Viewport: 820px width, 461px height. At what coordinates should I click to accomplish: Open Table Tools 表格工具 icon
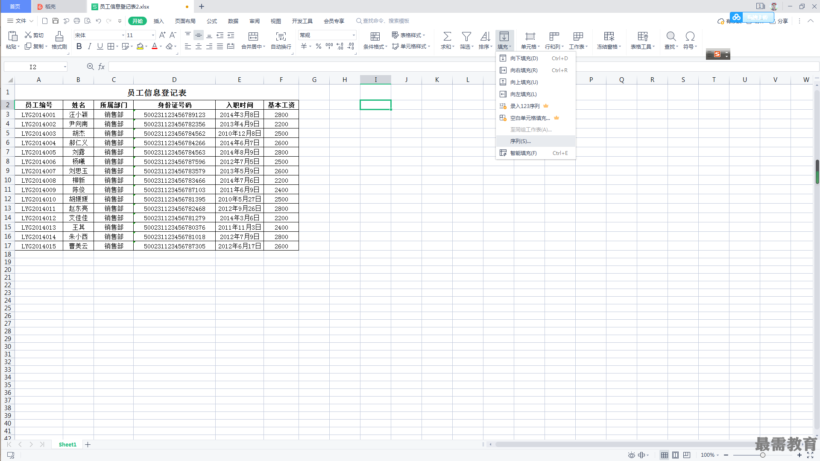(643, 36)
